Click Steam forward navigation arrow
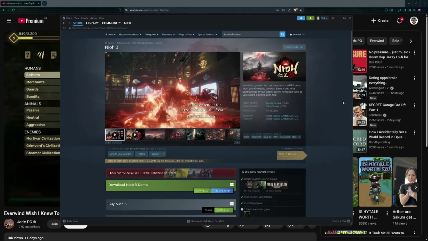This screenshot has width=428, height=241. coord(70,23)
